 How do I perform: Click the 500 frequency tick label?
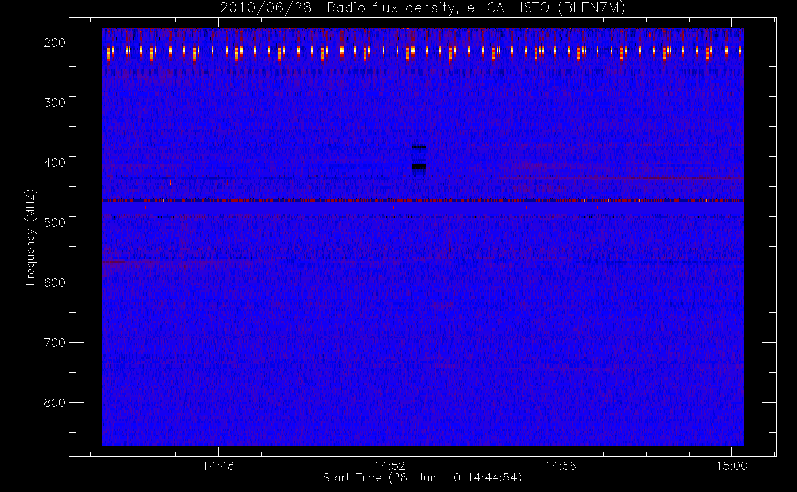(x=55, y=223)
